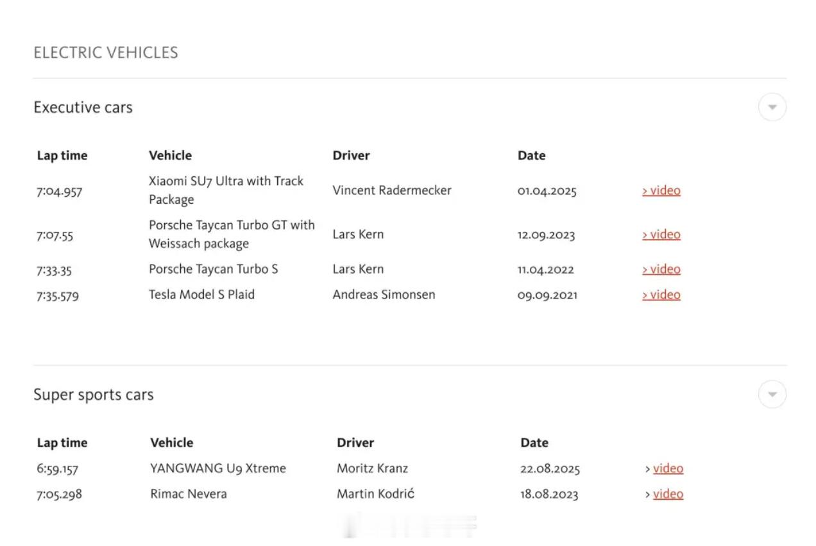The height and width of the screenshot is (546, 816).
Task: Select the ELECTRIC VEHICLES category title
Action: [106, 53]
